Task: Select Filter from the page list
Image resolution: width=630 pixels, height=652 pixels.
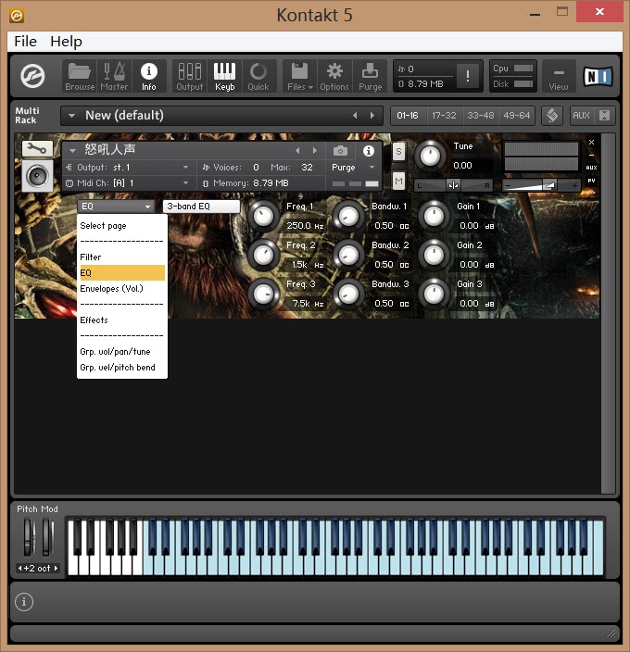Action: tap(91, 257)
